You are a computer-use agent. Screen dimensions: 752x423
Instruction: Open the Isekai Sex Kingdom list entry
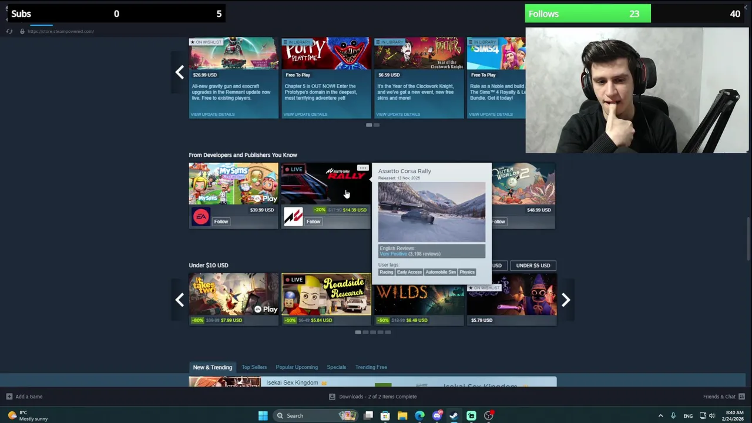[372, 382]
